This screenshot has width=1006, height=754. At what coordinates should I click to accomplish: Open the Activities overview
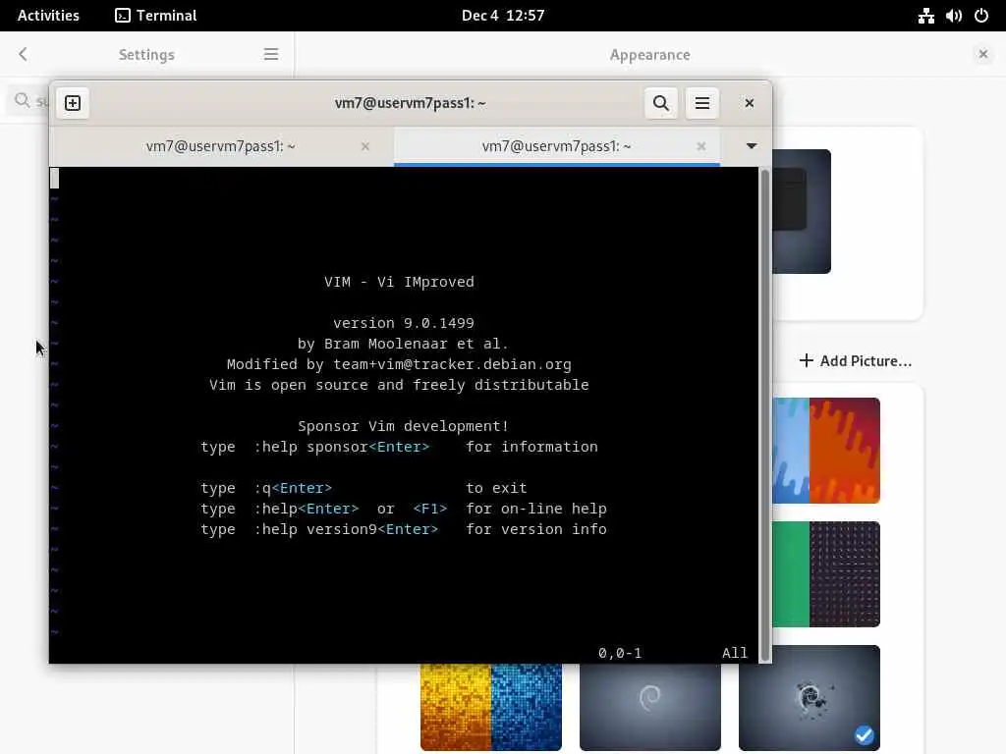click(48, 16)
